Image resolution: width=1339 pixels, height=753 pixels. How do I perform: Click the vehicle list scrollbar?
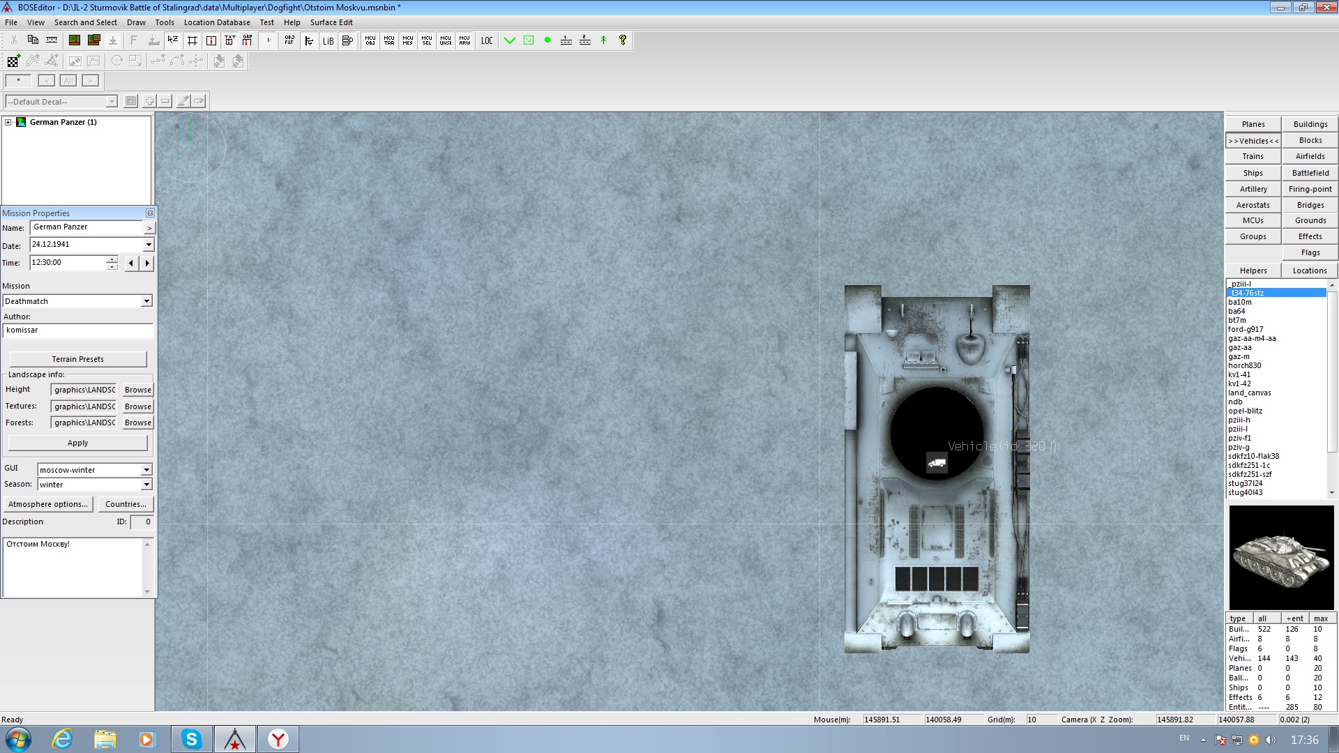tap(1332, 389)
